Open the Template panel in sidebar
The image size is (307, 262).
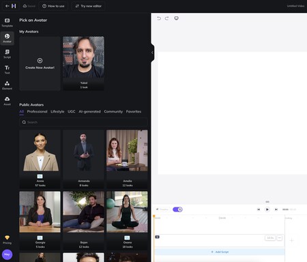7,23
